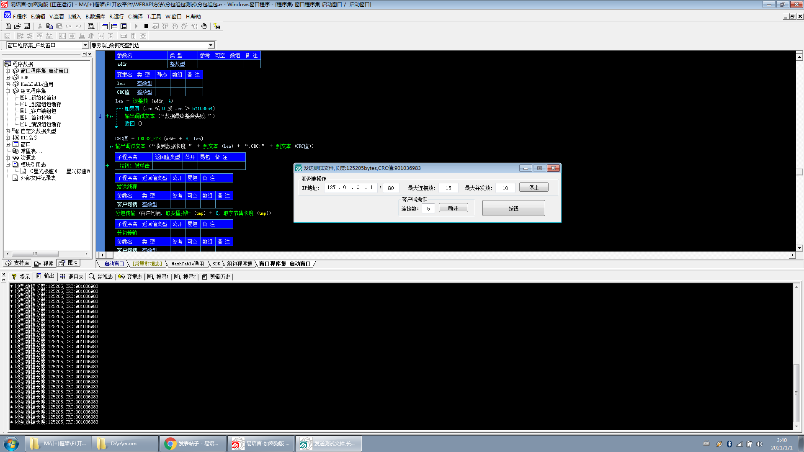Click the Open file toolbar icon

18,26
